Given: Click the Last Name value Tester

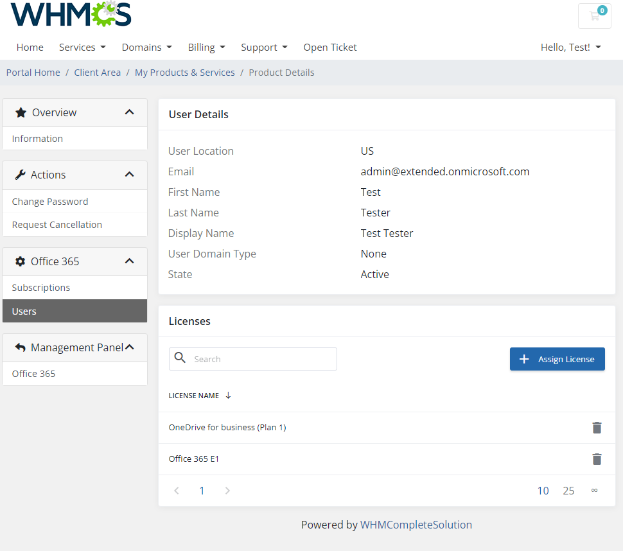Looking at the screenshot, I should click(376, 213).
